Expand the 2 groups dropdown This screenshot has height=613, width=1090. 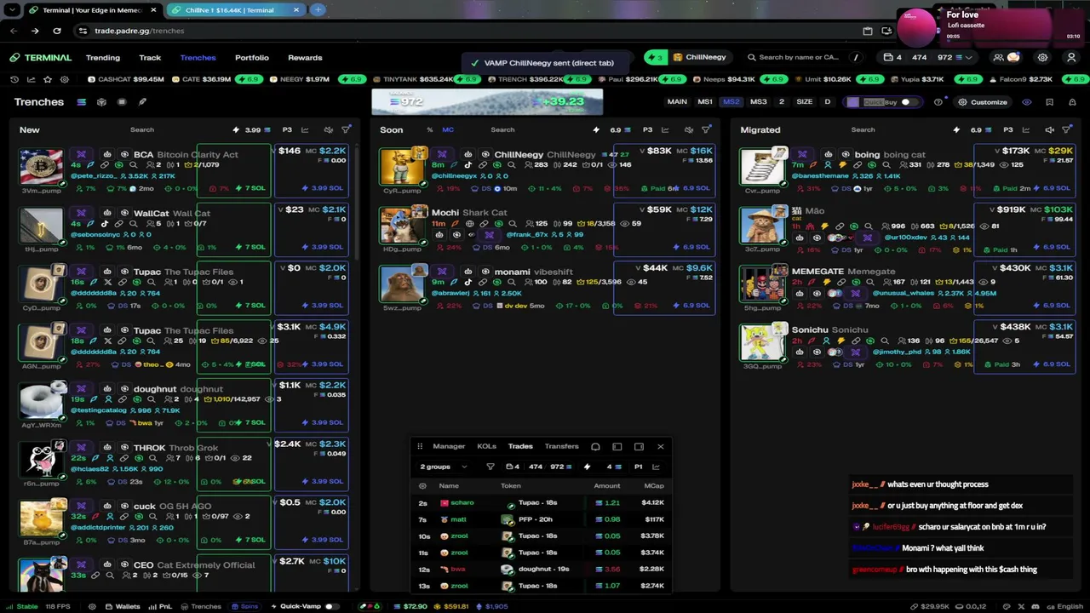click(444, 467)
